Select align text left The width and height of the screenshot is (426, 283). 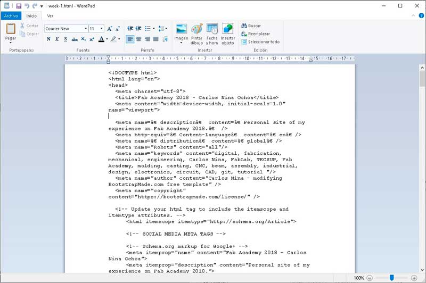[x=130, y=39]
